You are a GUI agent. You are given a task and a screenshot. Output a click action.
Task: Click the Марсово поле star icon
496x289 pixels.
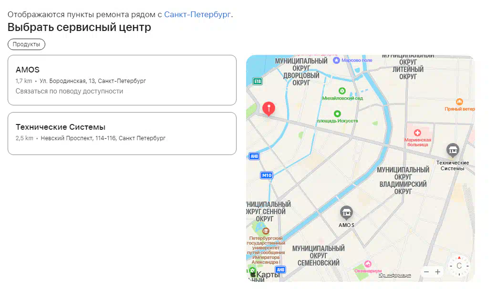336,60
